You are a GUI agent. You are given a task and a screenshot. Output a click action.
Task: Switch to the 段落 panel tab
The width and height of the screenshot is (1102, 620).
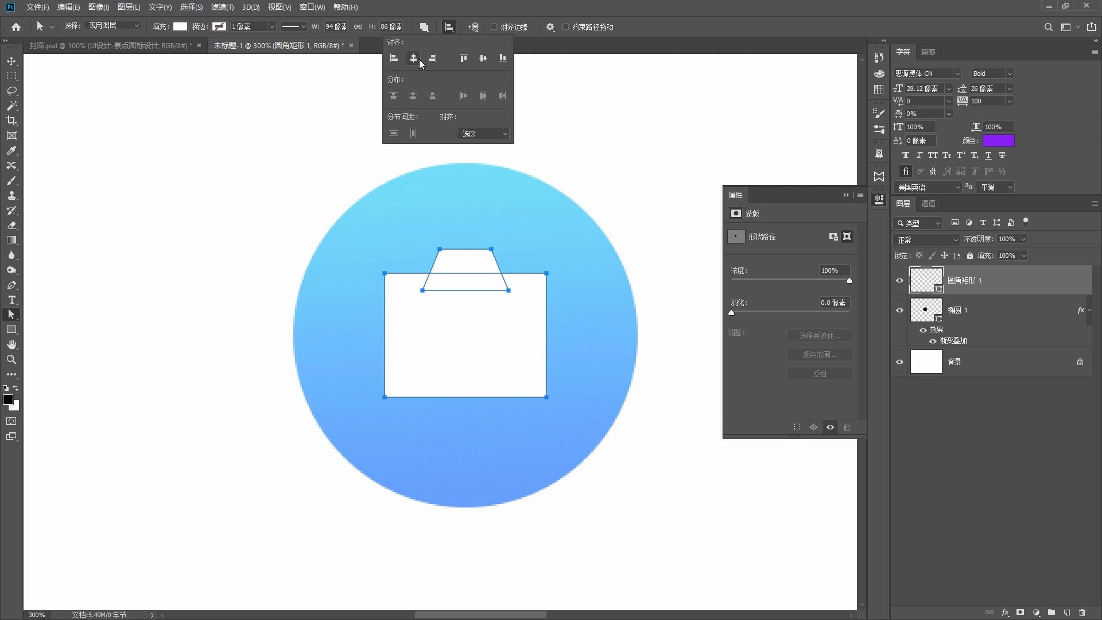[x=928, y=52]
